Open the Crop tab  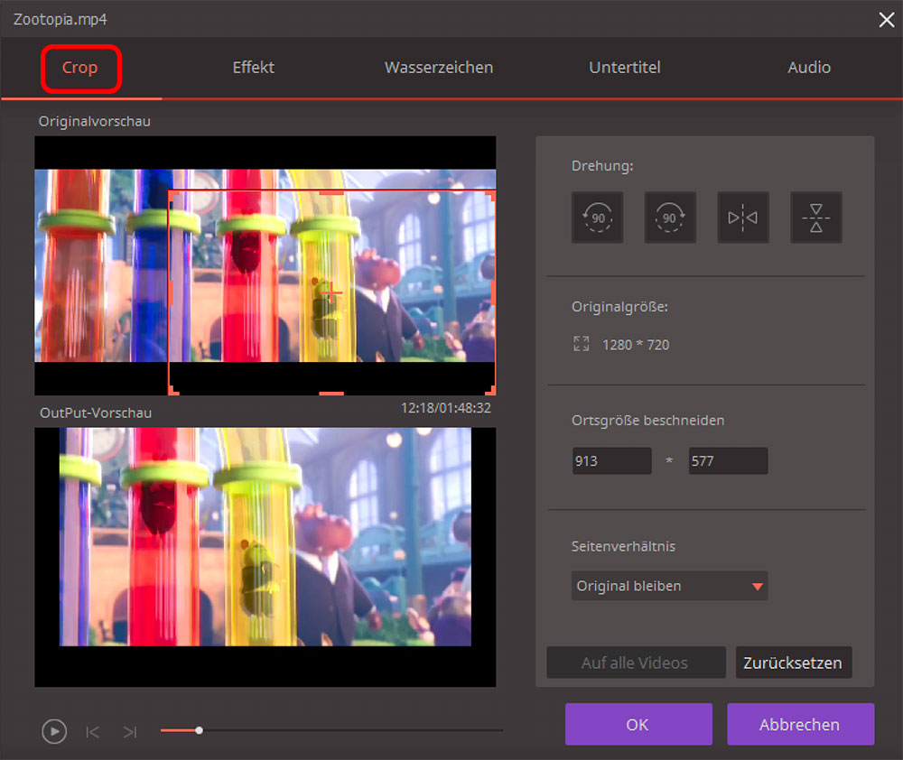point(80,68)
